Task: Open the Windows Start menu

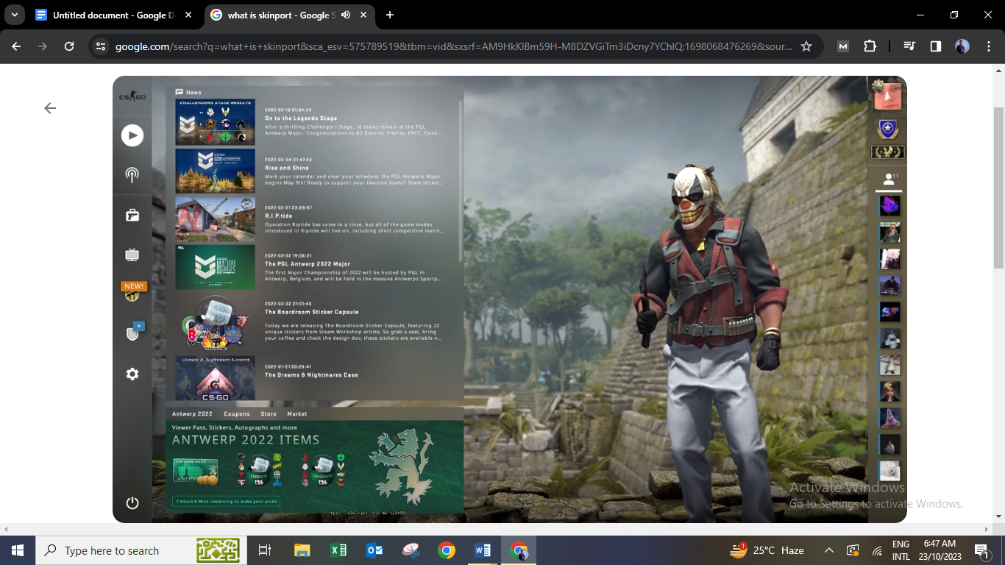Action: coord(18,550)
